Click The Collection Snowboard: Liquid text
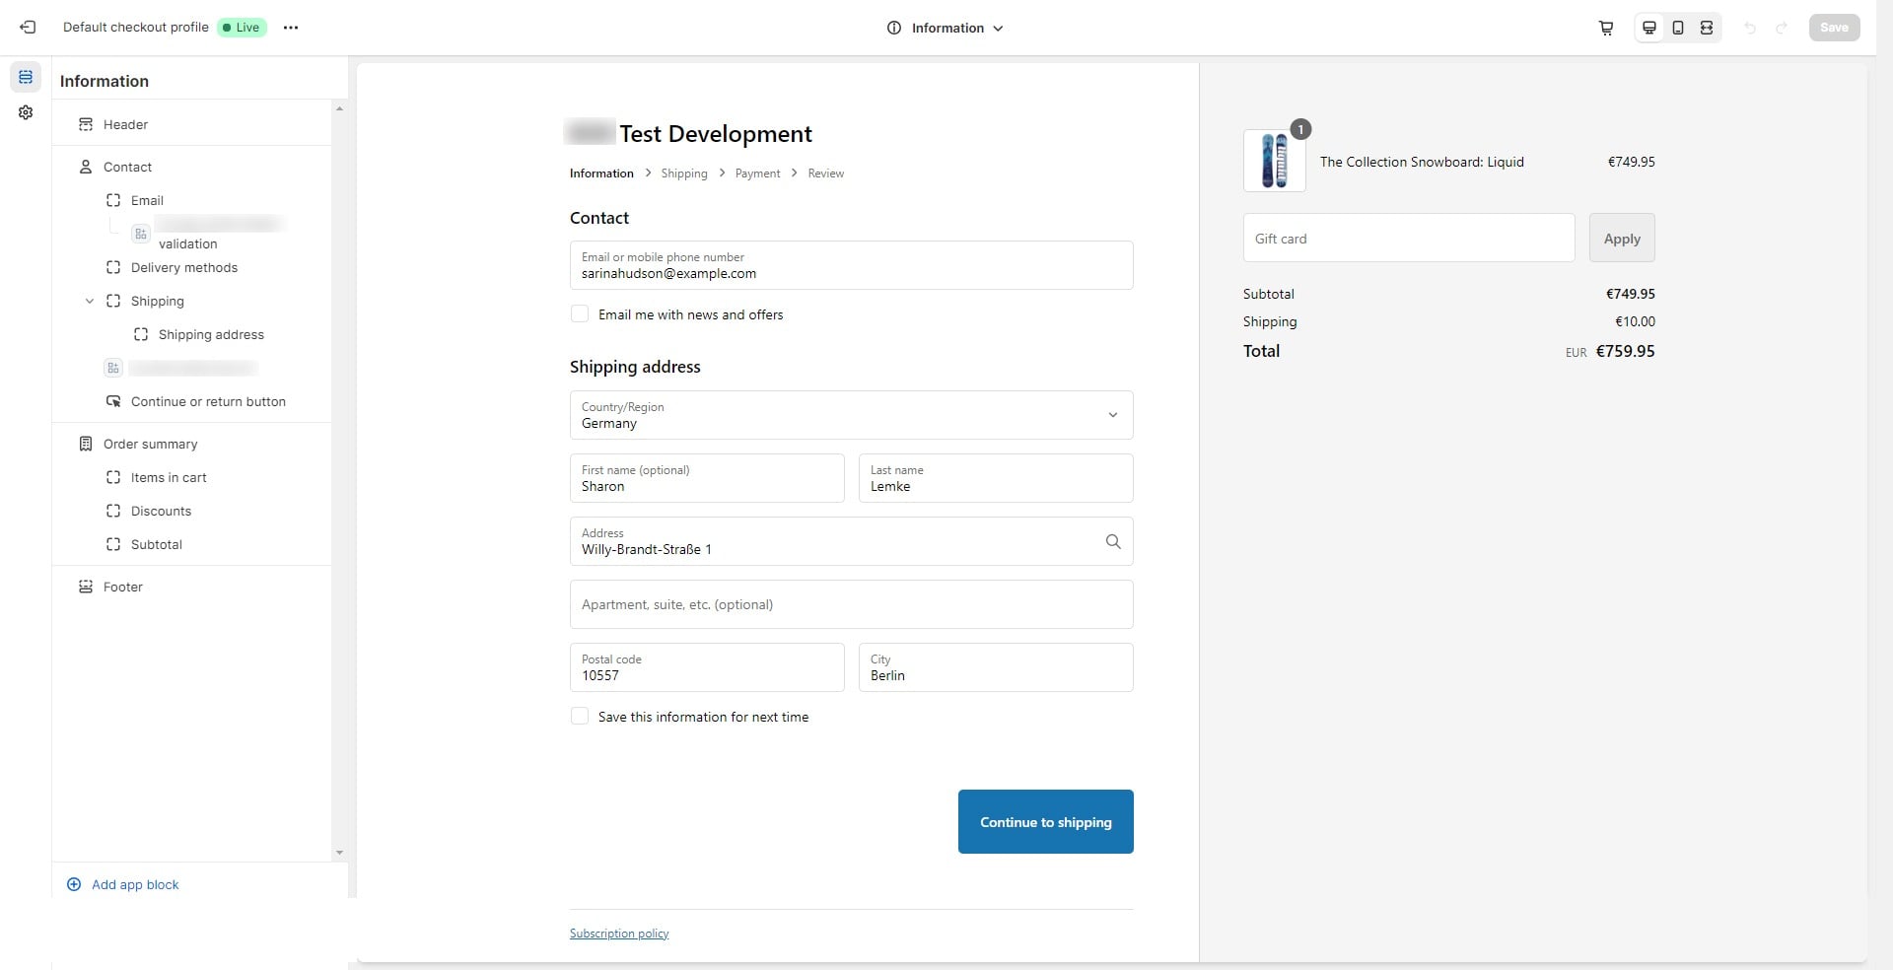Viewport: 1893px width, 970px height. click(x=1422, y=162)
